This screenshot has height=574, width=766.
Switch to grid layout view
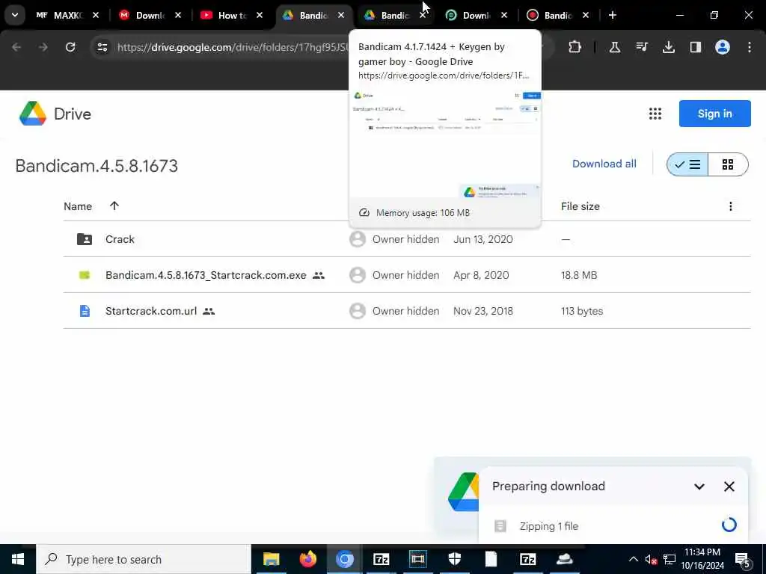728,164
